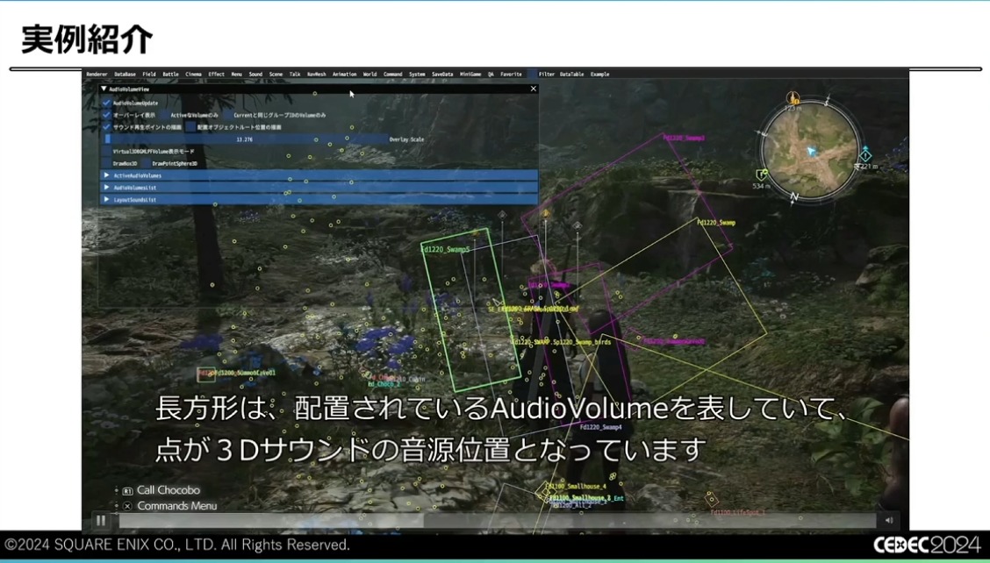
Task: Close the AudioVolumeView debug panel
Action: pyautogui.click(x=534, y=89)
